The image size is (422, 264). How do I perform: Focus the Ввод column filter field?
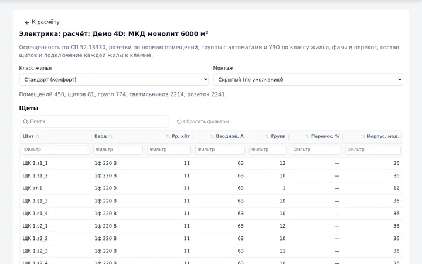click(118, 150)
